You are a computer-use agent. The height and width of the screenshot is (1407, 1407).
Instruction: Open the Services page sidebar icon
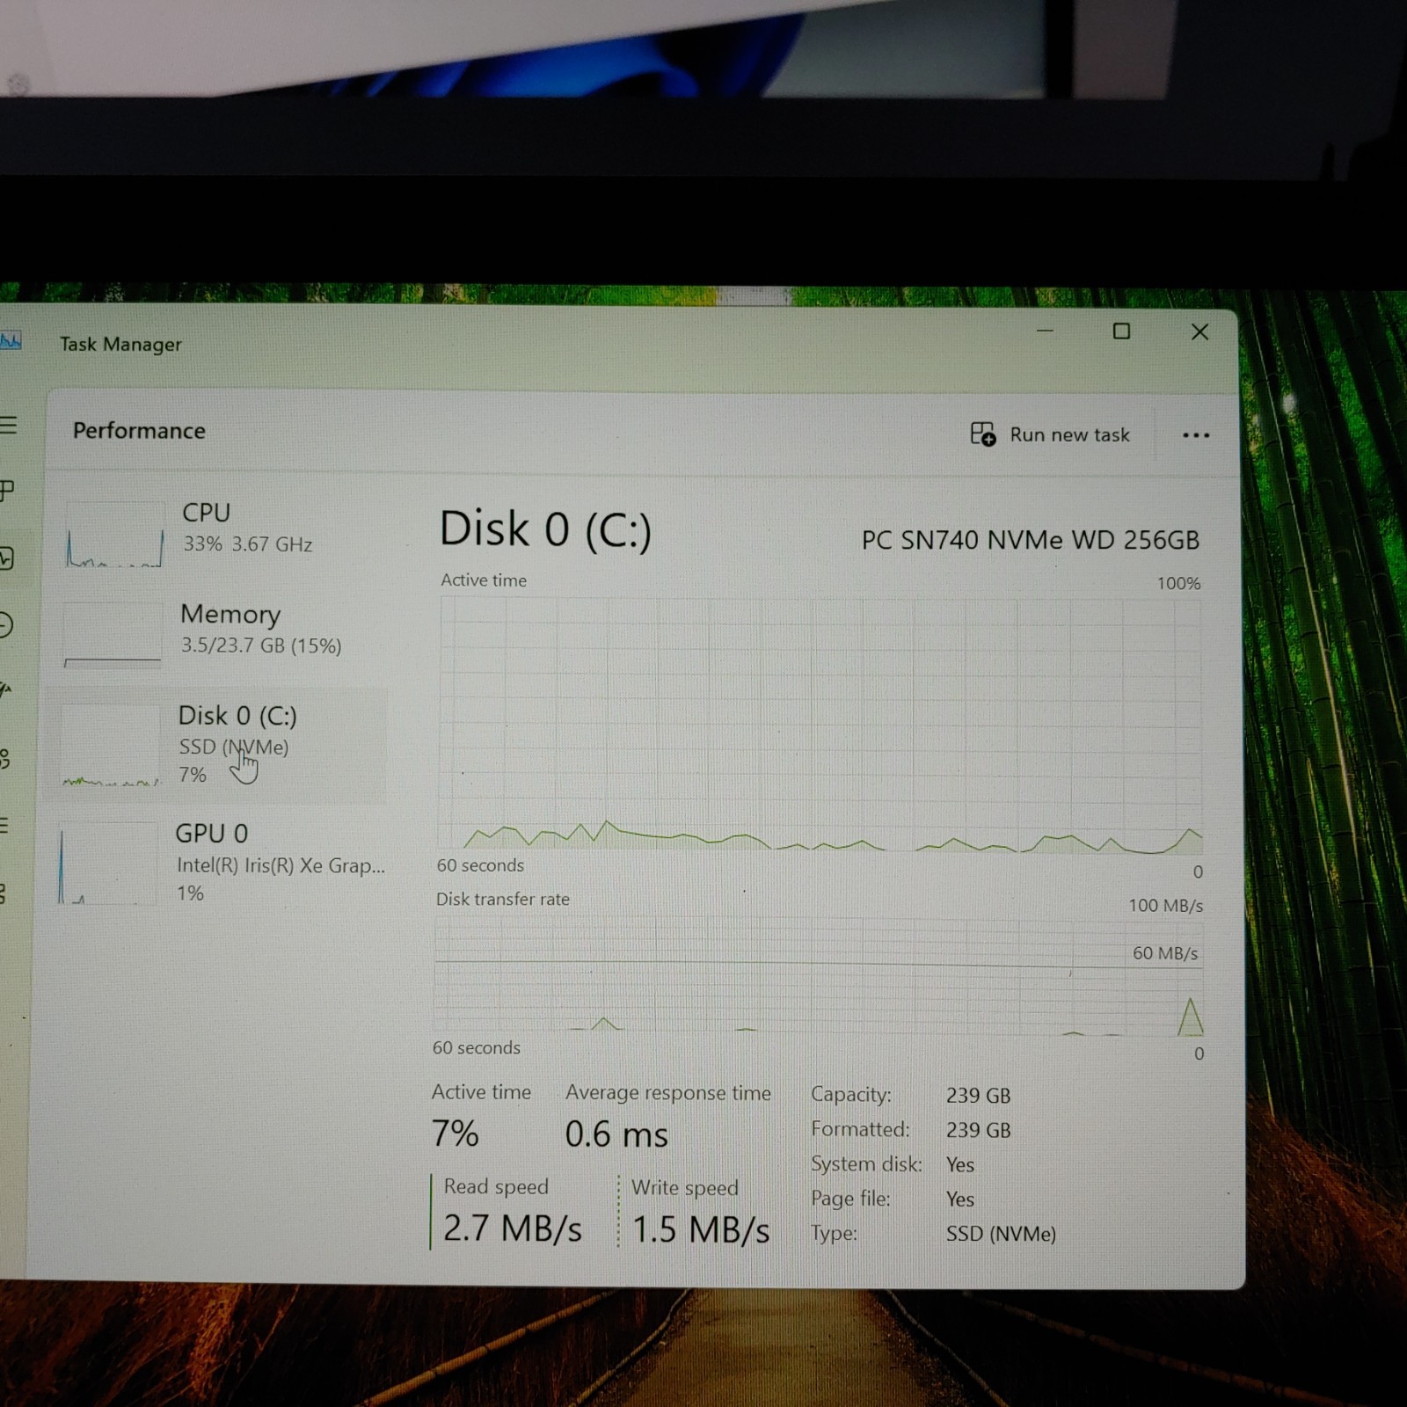click(x=4, y=894)
